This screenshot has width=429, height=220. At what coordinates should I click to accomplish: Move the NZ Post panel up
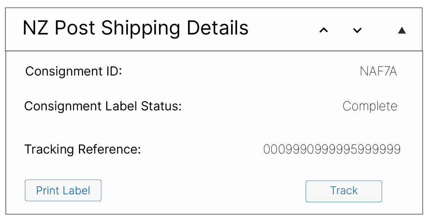(x=323, y=30)
